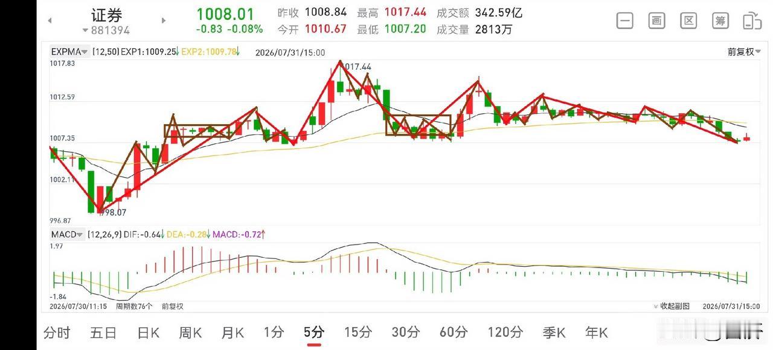773x350 pixels.
Task: Click the minus box icon at top
Action: tap(625, 20)
